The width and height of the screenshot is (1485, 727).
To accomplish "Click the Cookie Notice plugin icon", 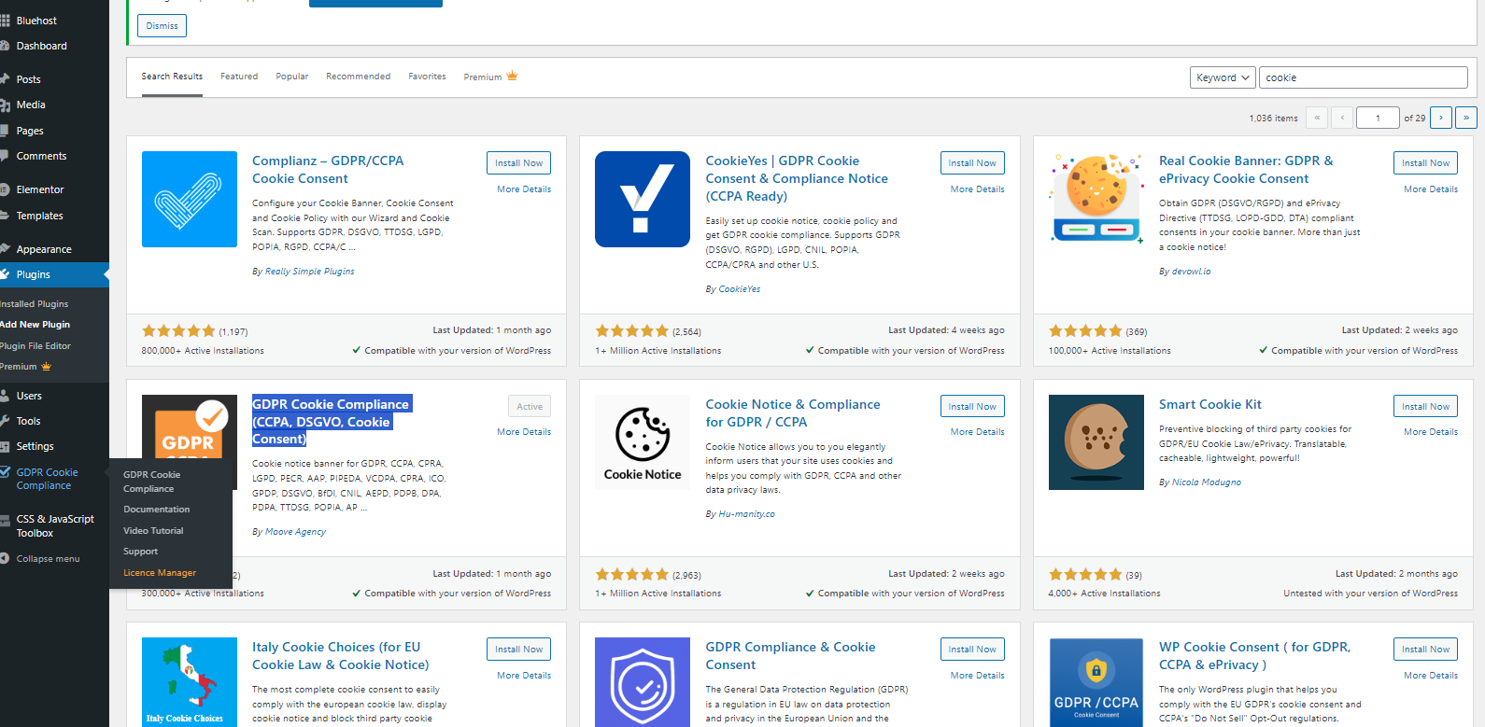I will coord(643,442).
